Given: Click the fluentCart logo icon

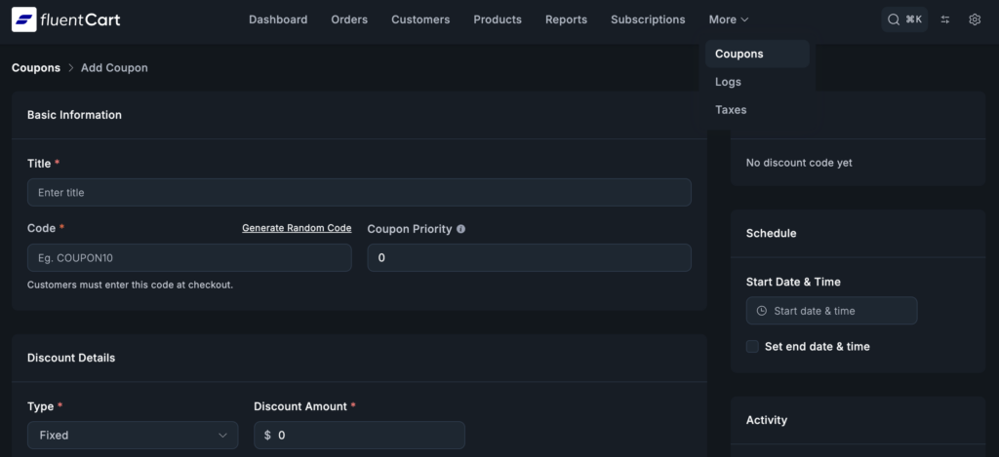Looking at the screenshot, I should (23, 19).
